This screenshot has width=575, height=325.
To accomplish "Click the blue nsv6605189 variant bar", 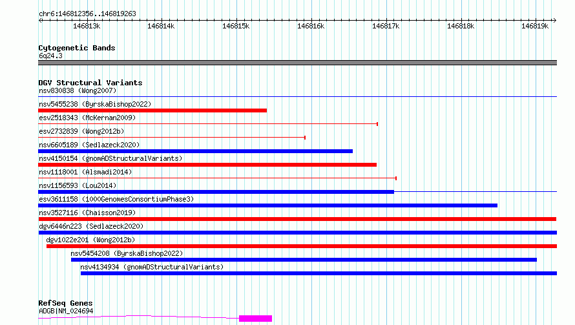I will click(x=196, y=151).
